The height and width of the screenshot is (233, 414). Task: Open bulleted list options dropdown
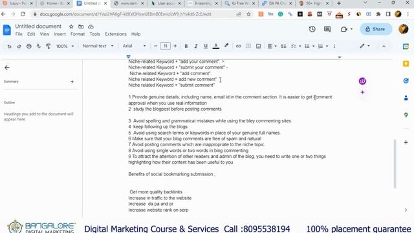pos(313,46)
